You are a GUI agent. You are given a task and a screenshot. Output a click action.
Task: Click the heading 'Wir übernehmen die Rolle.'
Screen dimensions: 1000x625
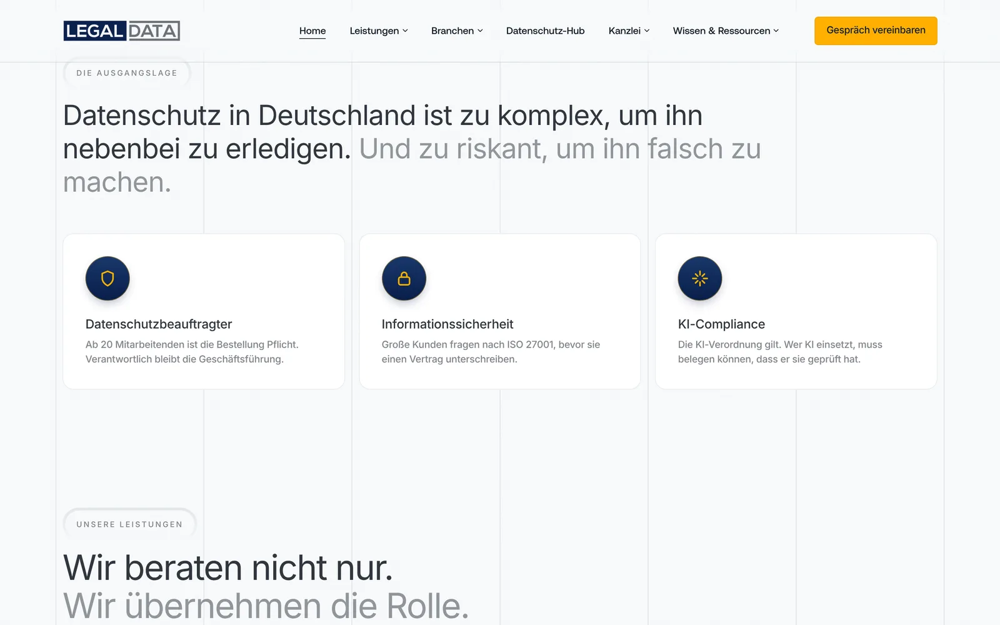266,606
